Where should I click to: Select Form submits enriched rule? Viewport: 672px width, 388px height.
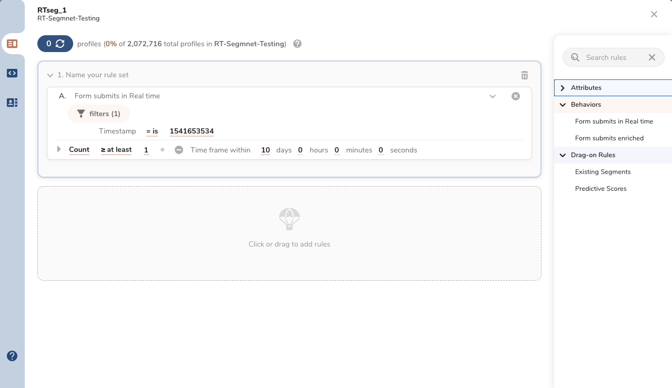pos(609,138)
